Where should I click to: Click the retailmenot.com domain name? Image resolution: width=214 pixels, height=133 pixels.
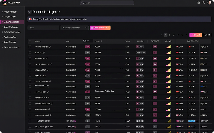point(42,85)
